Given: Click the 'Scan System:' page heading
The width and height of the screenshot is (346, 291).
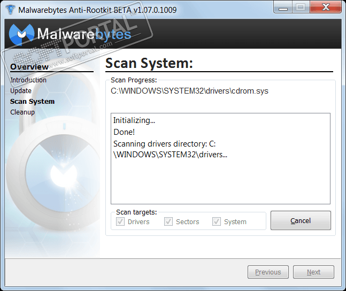Looking at the screenshot, I should click(149, 63).
